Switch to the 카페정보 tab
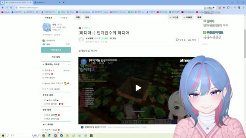This screenshot has height=138, width=246. point(48,18)
